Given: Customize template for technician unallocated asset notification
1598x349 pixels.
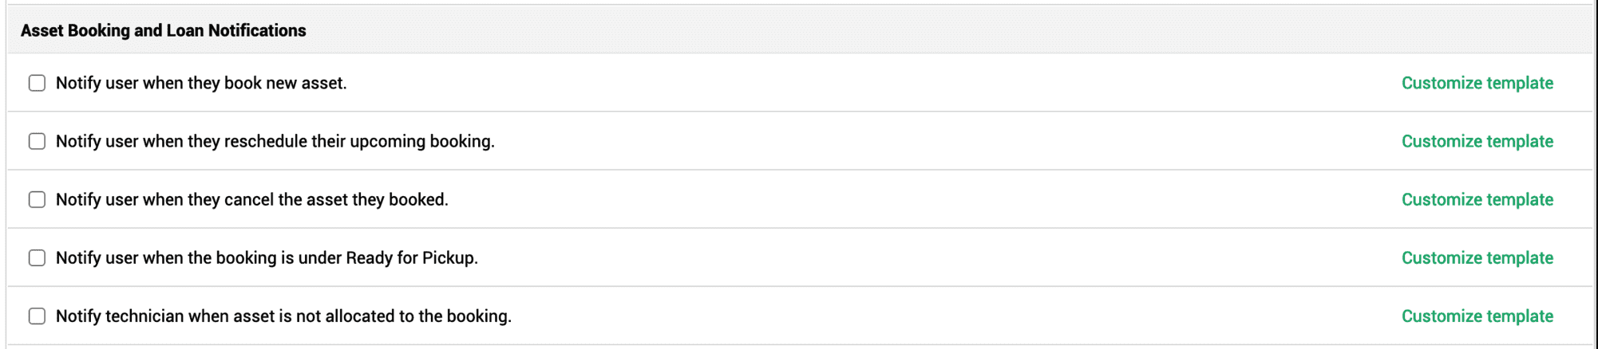Looking at the screenshot, I should [x=1477, y=316].
